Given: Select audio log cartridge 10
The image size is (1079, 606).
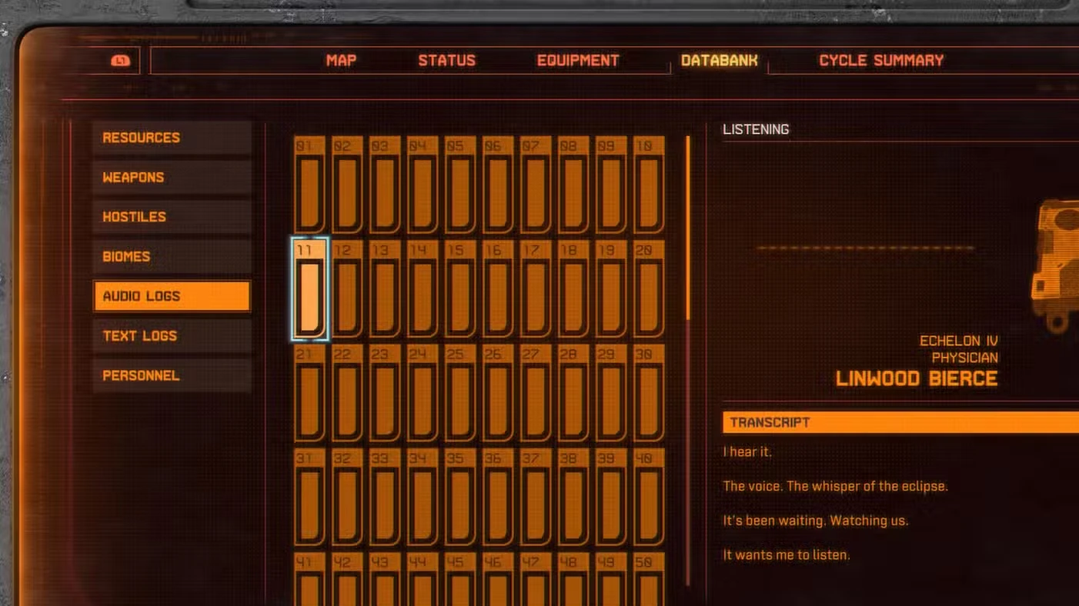Looking at the screenshot, I should point(649,185).
